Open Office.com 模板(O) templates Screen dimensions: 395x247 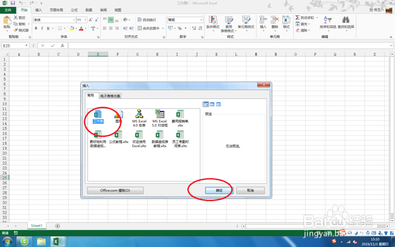[116, 190]
